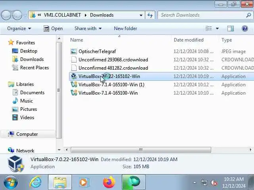Click the Get Help question mark icon
Viewport: 254px width, 190px height.
pyautogui.click(x=244, y=28)
